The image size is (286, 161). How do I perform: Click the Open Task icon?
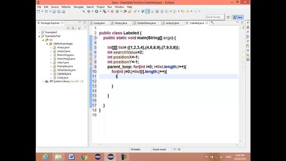pos(130,12)
